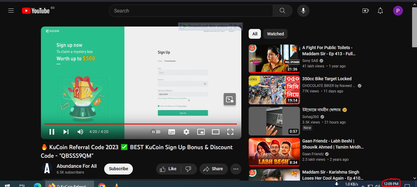Open the taskbar clock showing 12:09 PM
417x187 pixels.
(391, 184)
